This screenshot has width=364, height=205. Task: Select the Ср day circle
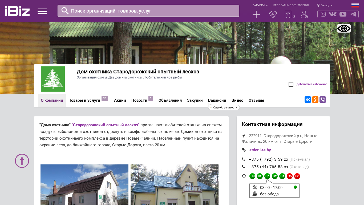pos(267,176)
